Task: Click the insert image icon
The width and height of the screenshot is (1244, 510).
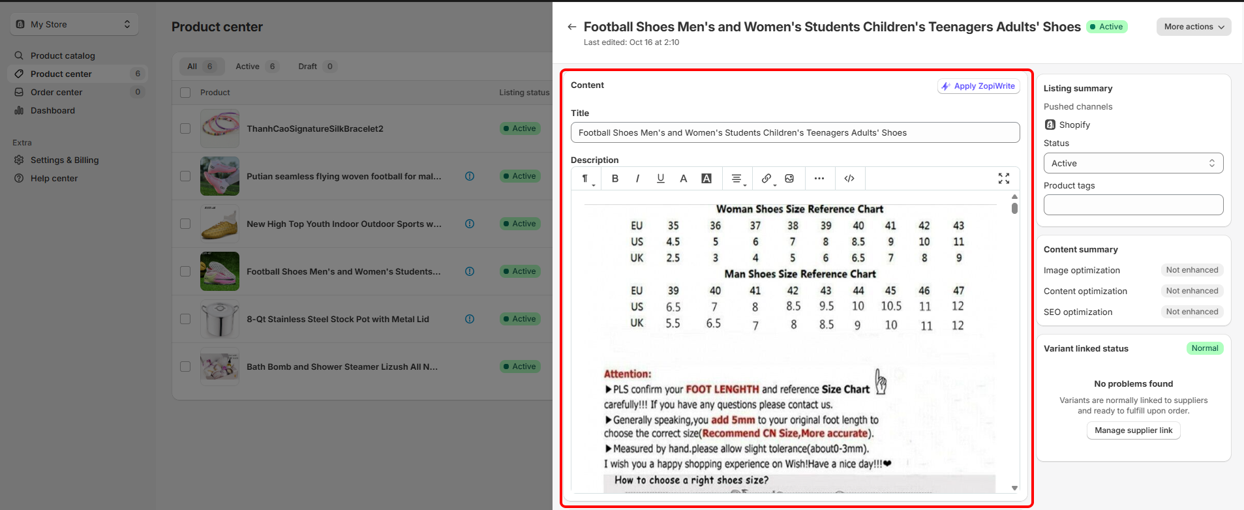Action: pos(789,179)
